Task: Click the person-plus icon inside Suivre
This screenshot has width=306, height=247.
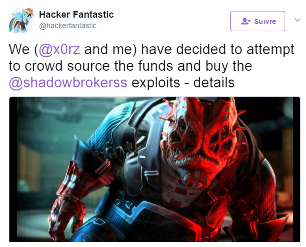Action: coord(246,21)
